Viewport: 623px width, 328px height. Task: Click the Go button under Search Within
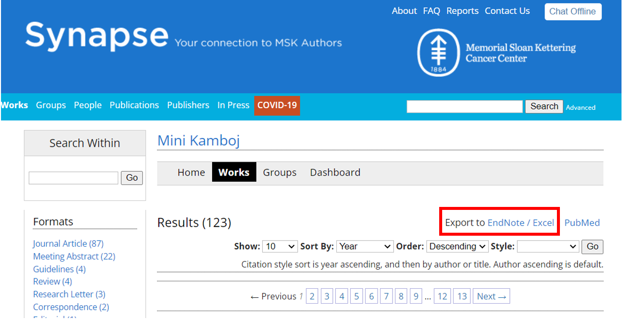click(132, 178)
